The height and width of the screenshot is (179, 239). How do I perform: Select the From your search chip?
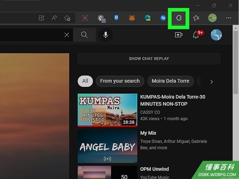(120, 81)
